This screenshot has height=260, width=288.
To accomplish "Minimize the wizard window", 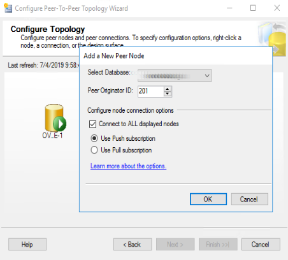I will point(229,8).
